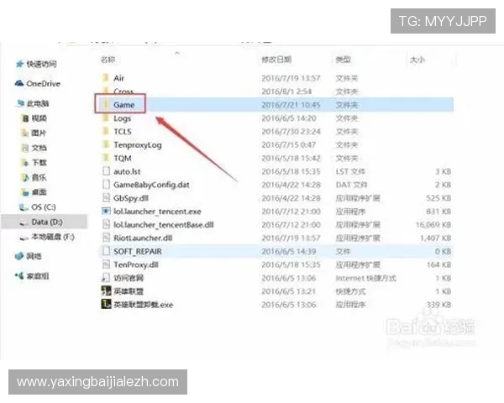Sort by the 名称 column header
Screen dimensions: 504x403
[108, 60]
